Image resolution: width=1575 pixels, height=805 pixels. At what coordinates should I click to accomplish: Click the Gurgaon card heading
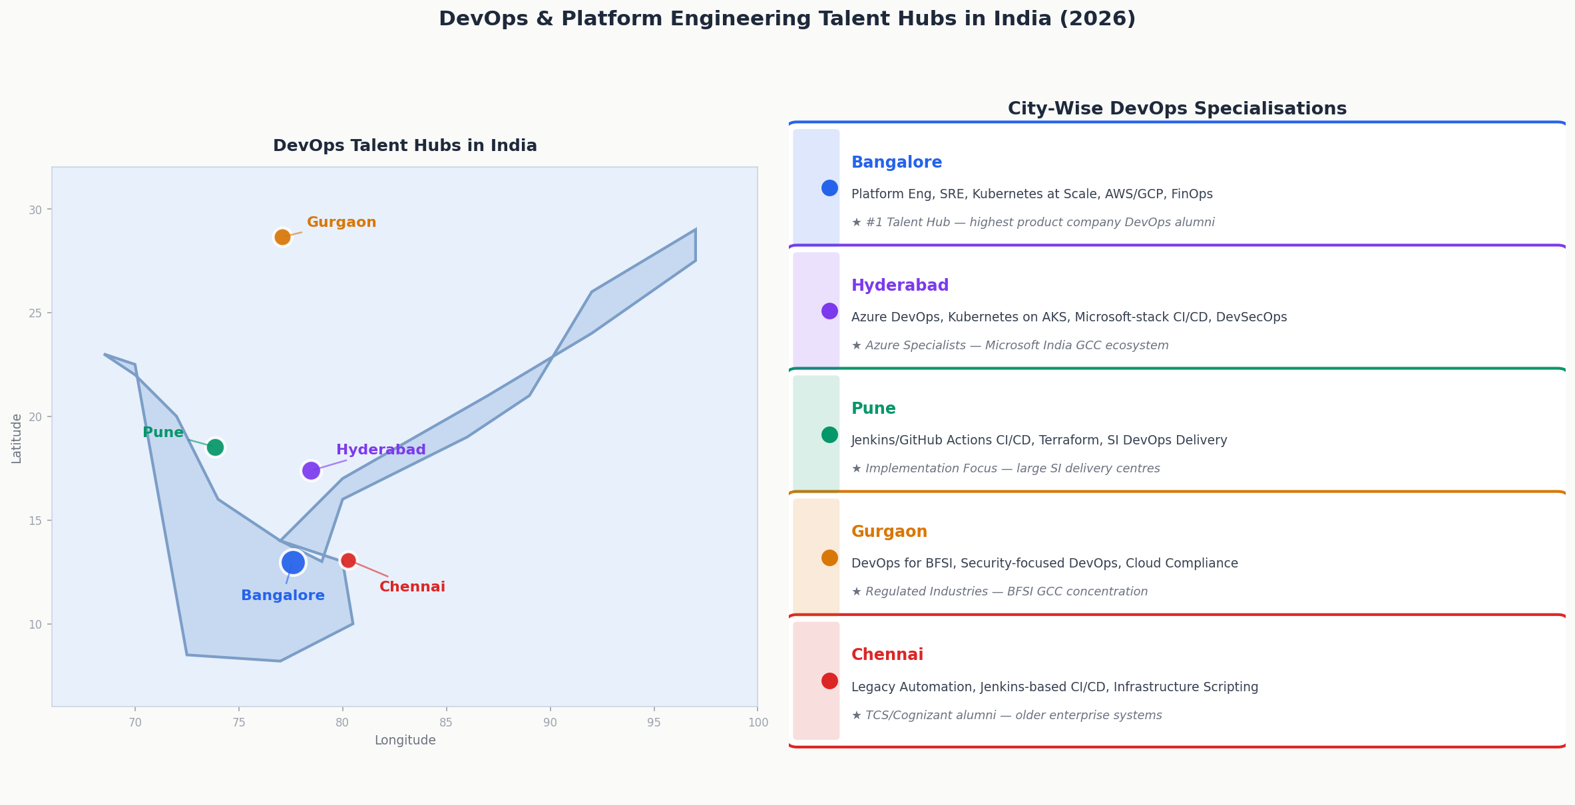tap(889, 532)
